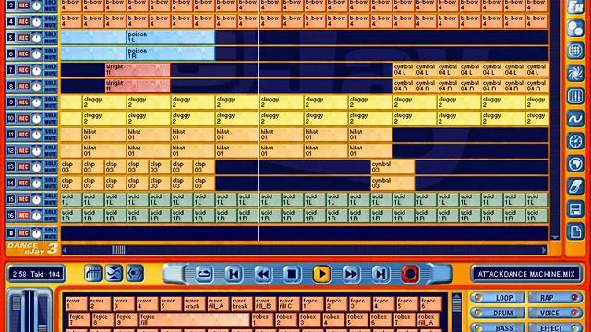Click the FX icon atop right sidebar
The width and height of the screenshot is (591, 332).
point(575,6)
